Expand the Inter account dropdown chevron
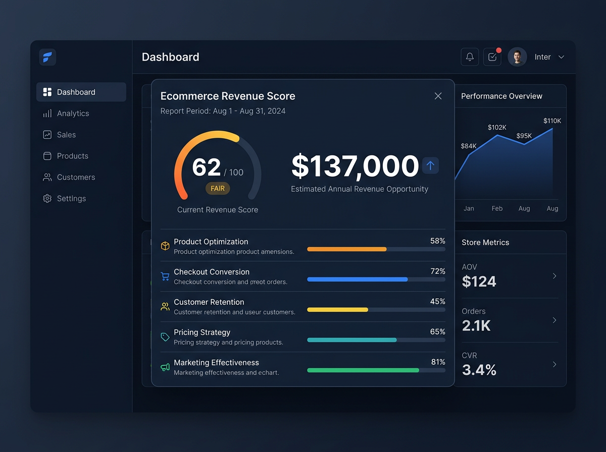Image resolution: width=606 pixels, height=452 pixels. coord(561,57)
